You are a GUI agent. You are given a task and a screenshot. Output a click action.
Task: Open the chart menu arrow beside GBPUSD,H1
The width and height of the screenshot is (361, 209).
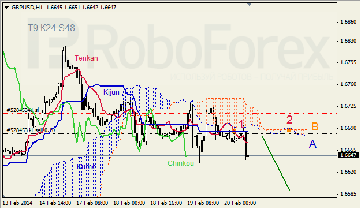(6, 8)
